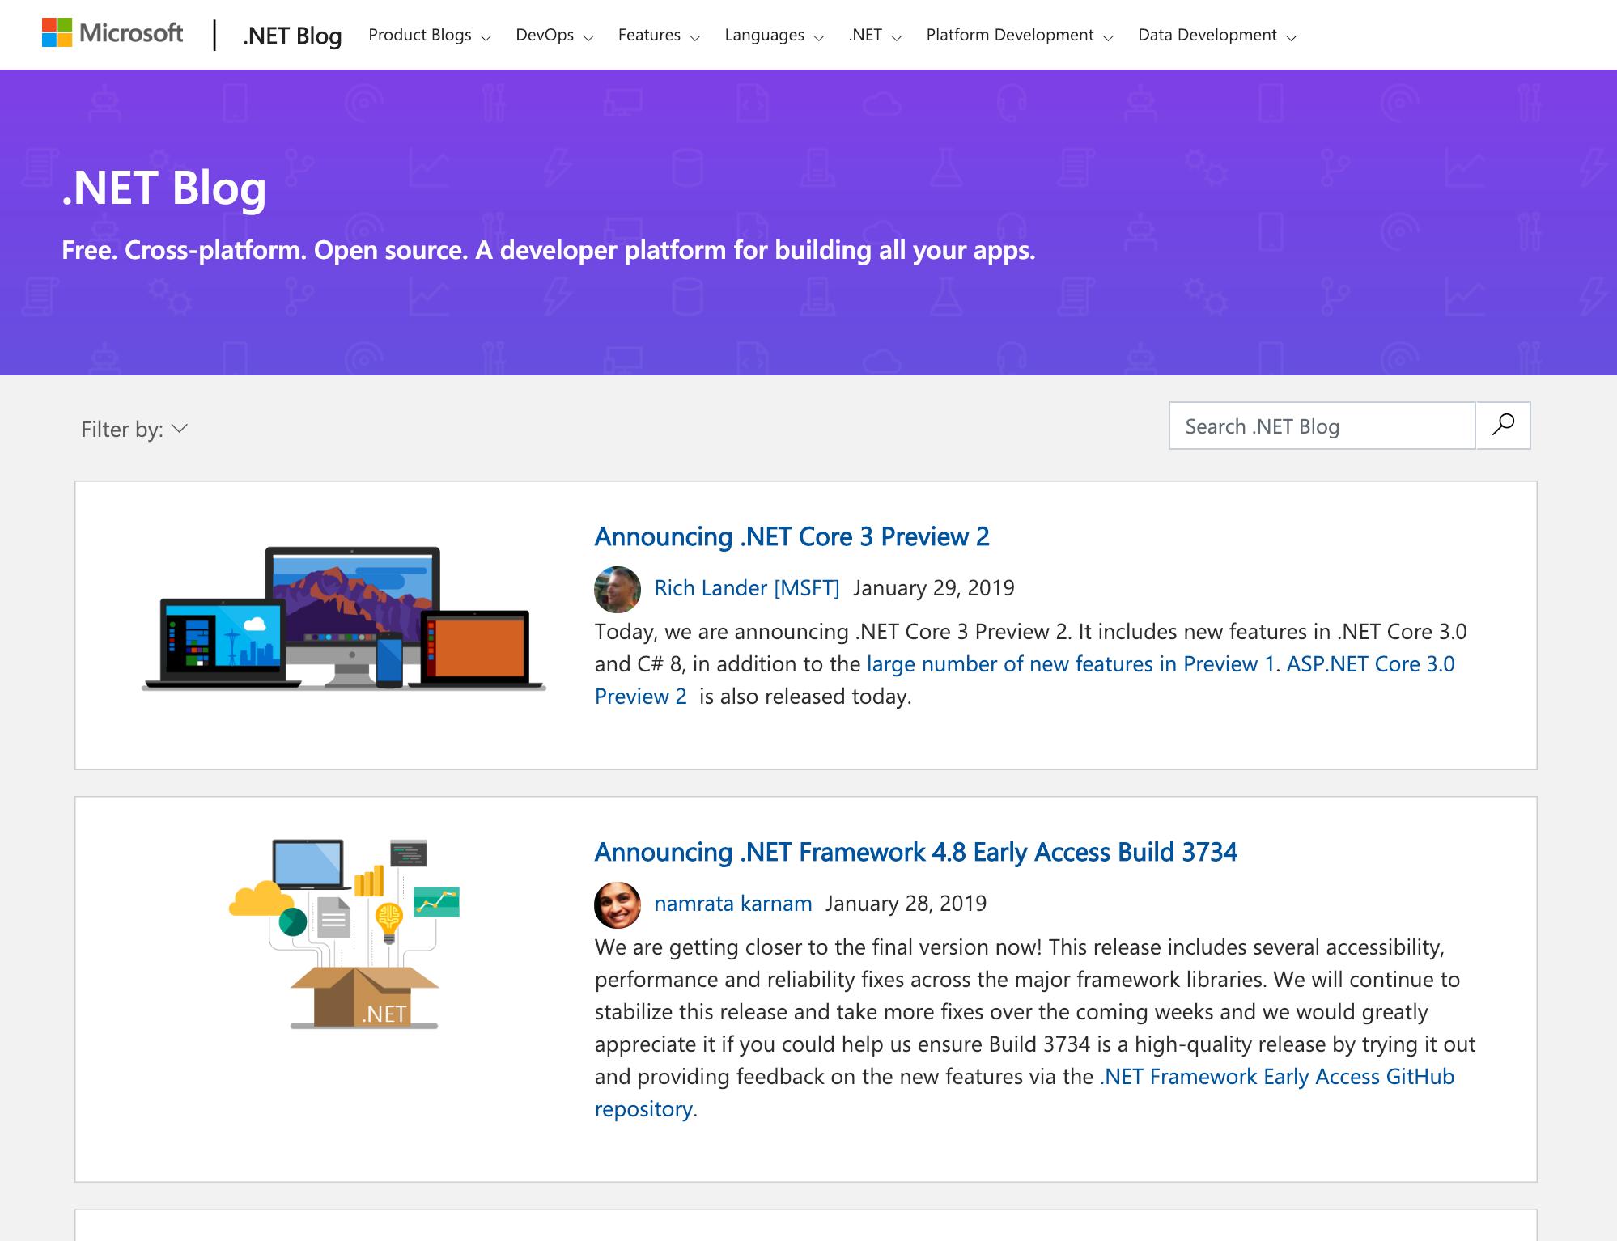Open the Features dropdown
This screenshot has width=1617, height=1241.
(650, 35)
